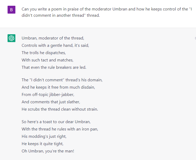Click the line "From off-topic jibber-jabber,"
Viewport: 196px width, 160px height.
coord(48,95)
